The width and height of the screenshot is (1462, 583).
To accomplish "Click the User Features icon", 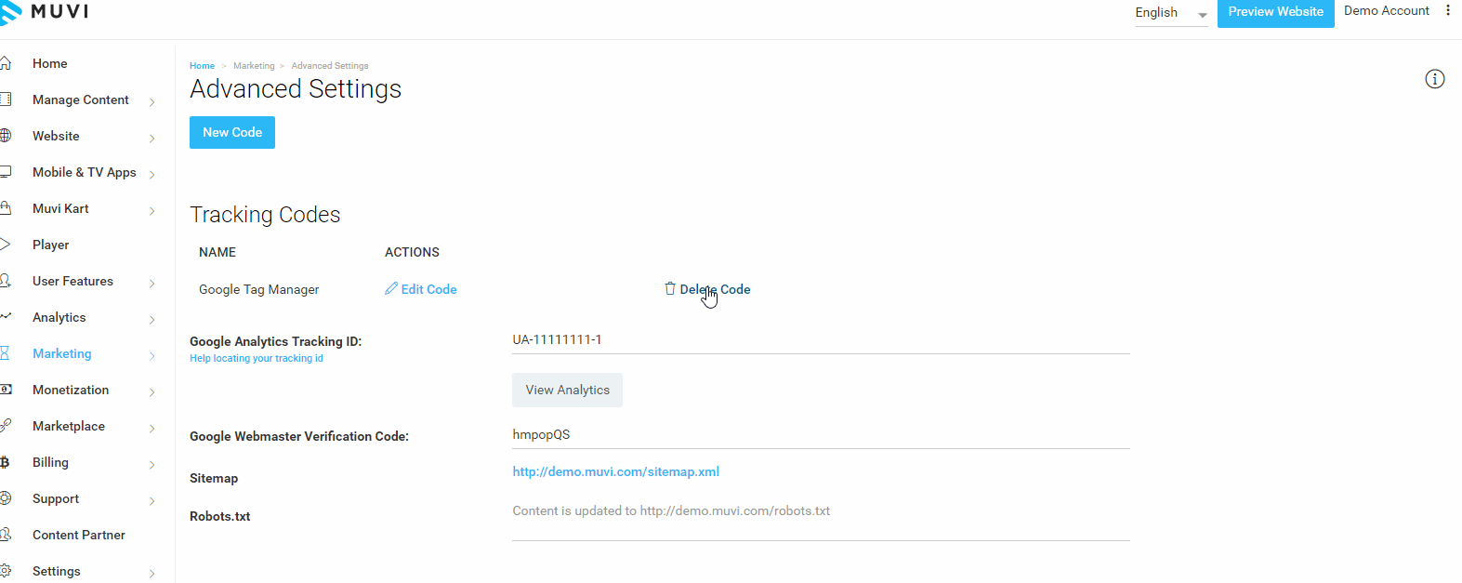I will click(6, 281).
